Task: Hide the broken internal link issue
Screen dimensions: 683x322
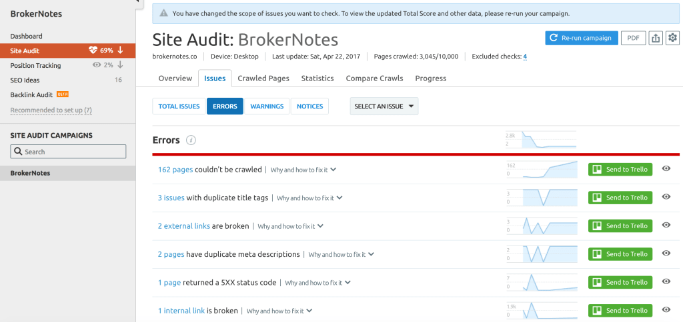Action: [666, 310]
